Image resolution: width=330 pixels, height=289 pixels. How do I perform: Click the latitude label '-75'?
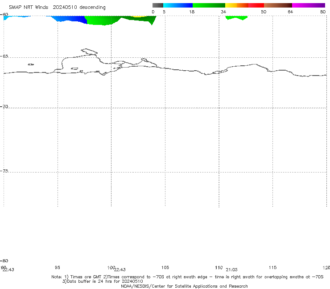pos(4,171)
